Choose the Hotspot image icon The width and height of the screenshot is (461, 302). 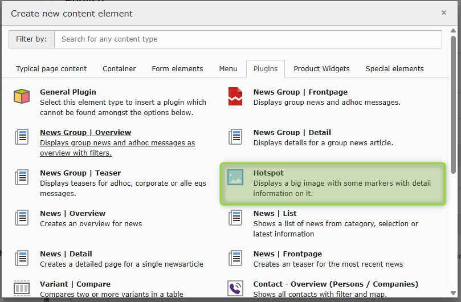235,177
